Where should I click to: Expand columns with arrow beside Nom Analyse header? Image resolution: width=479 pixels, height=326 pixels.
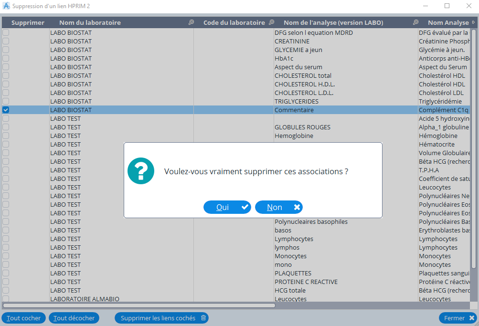point(473,22)
